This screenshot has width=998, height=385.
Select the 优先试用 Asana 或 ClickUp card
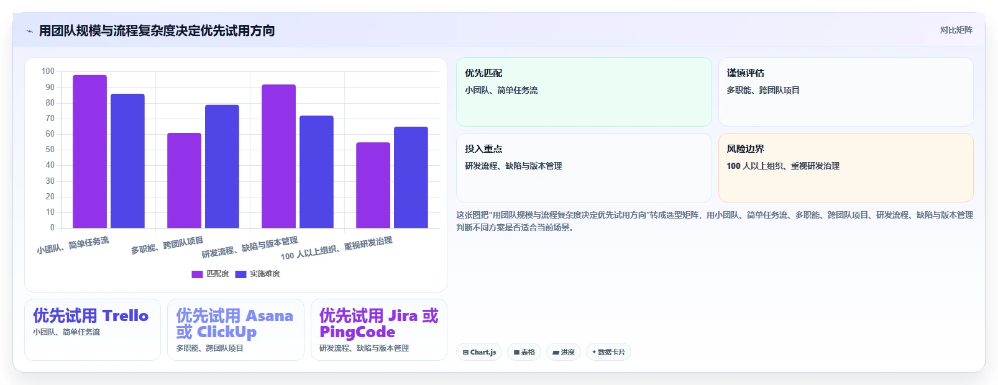[236, 330]
